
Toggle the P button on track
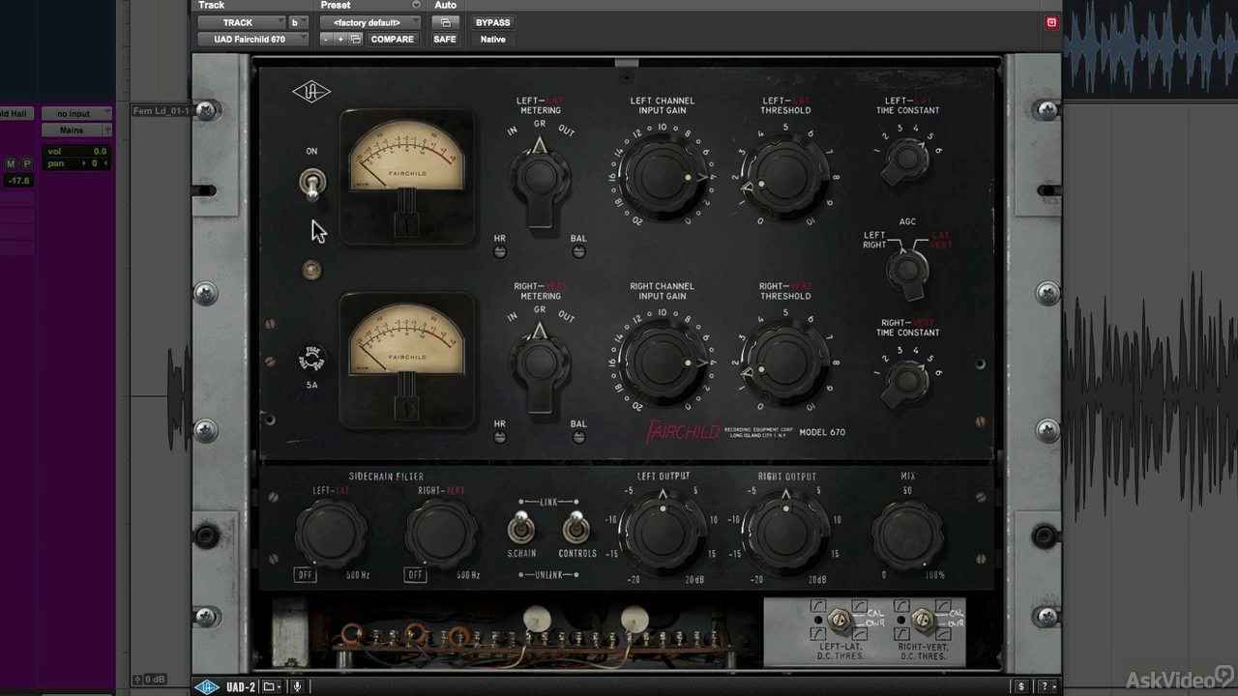[27, 164]
